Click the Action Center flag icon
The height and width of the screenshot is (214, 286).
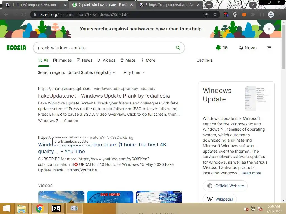point(260,209)
